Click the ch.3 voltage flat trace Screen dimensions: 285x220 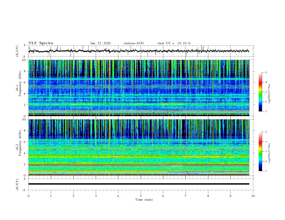pyautogui.click(x=140, y=184)
